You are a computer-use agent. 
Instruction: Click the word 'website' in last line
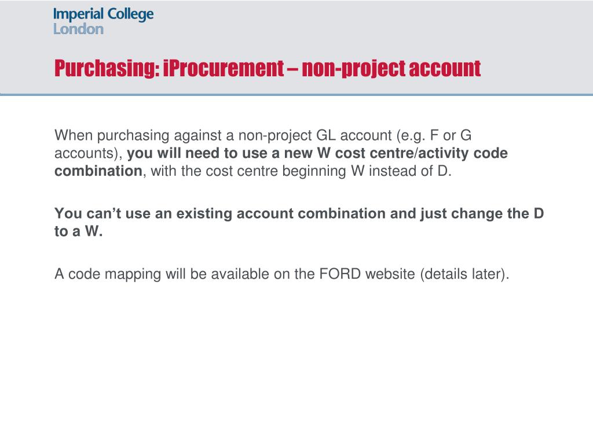coord(390,273)
